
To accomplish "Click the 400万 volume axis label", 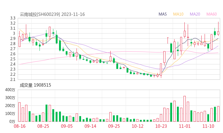I will [x=10, y=90].
